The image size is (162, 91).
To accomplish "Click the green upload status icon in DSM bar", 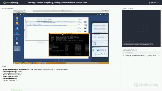I will pyautogui.click(x=97, y=14).
